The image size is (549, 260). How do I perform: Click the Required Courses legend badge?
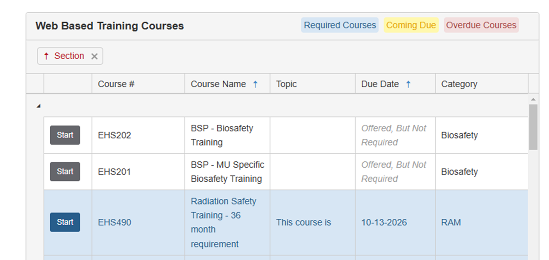[339, 25]
